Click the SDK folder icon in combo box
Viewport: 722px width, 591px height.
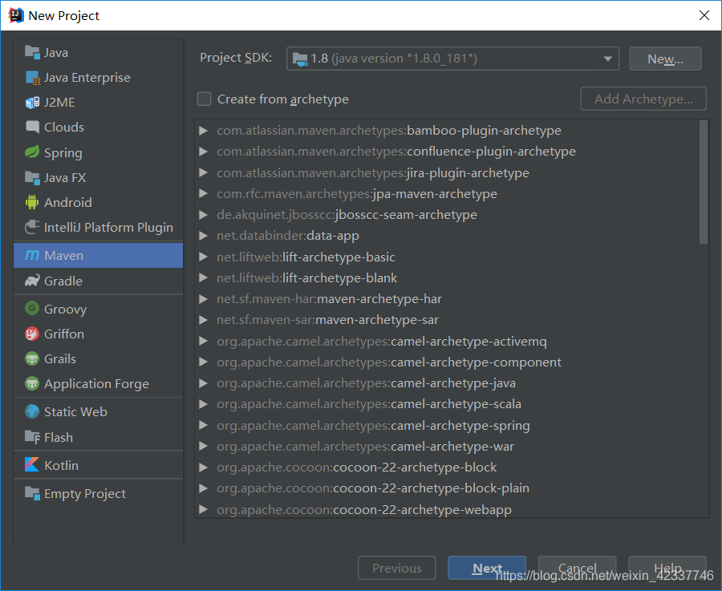tap(300, 59)
